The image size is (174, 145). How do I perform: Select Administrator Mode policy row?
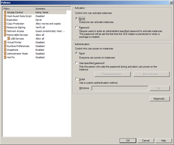[17, 54]
